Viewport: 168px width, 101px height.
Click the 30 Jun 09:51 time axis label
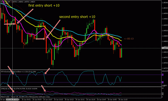(x=26, y=99)
